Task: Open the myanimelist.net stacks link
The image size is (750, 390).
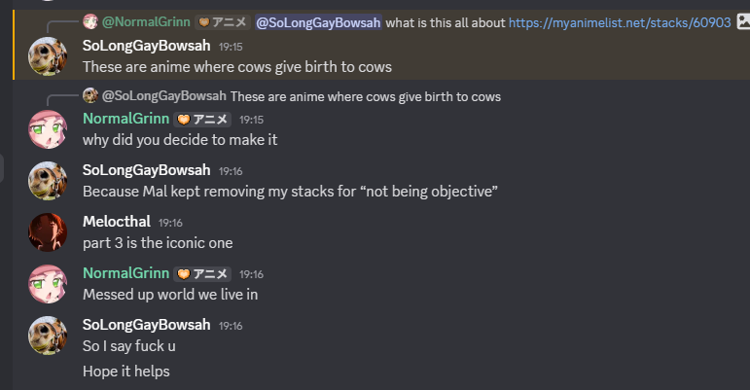Action: pyautogui.click(x=619, y=21)
